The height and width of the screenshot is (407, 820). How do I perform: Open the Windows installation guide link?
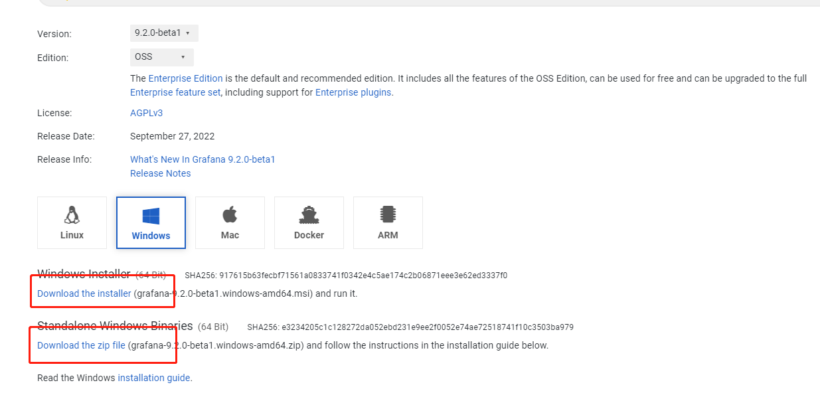[154, 378]
